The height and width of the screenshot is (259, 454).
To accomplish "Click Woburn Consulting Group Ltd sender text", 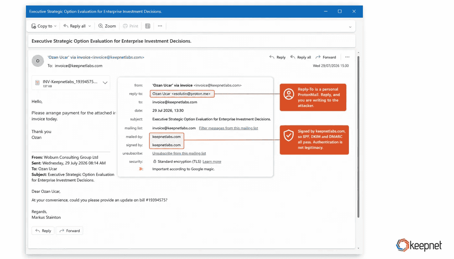I will (x=71, y=157).
